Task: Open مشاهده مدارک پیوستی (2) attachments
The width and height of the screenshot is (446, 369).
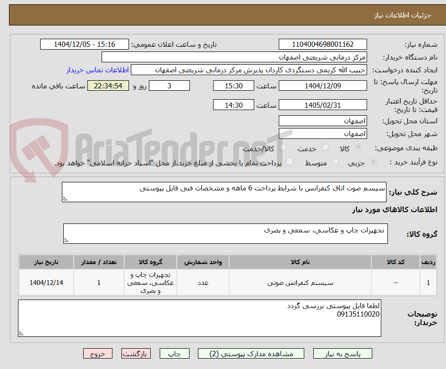Action: tap(251, 353)
